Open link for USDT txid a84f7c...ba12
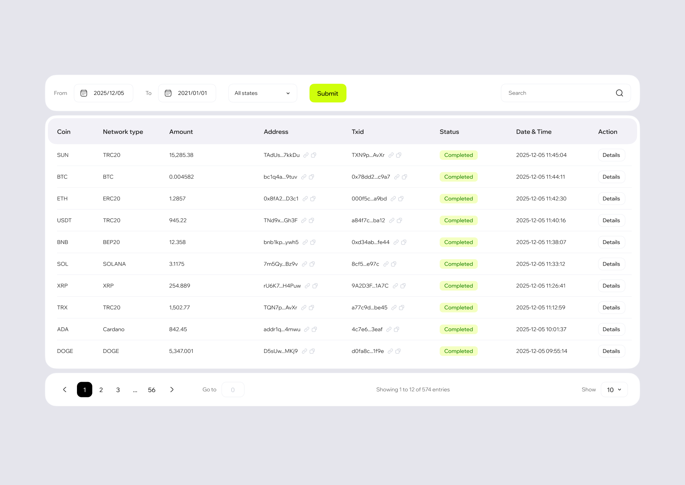 392,220
